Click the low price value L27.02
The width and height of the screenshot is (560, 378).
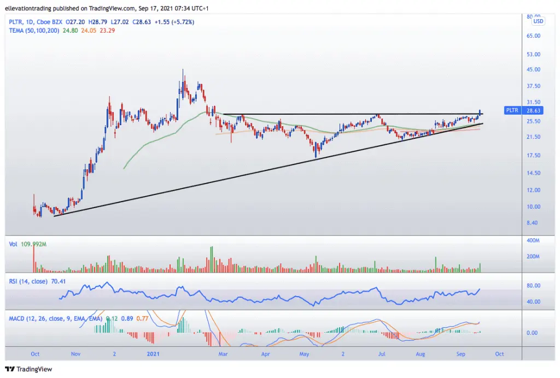[x=120, y=22]
